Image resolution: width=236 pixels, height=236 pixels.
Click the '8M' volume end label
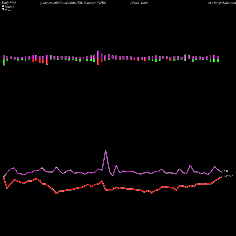tap(226, 171)
